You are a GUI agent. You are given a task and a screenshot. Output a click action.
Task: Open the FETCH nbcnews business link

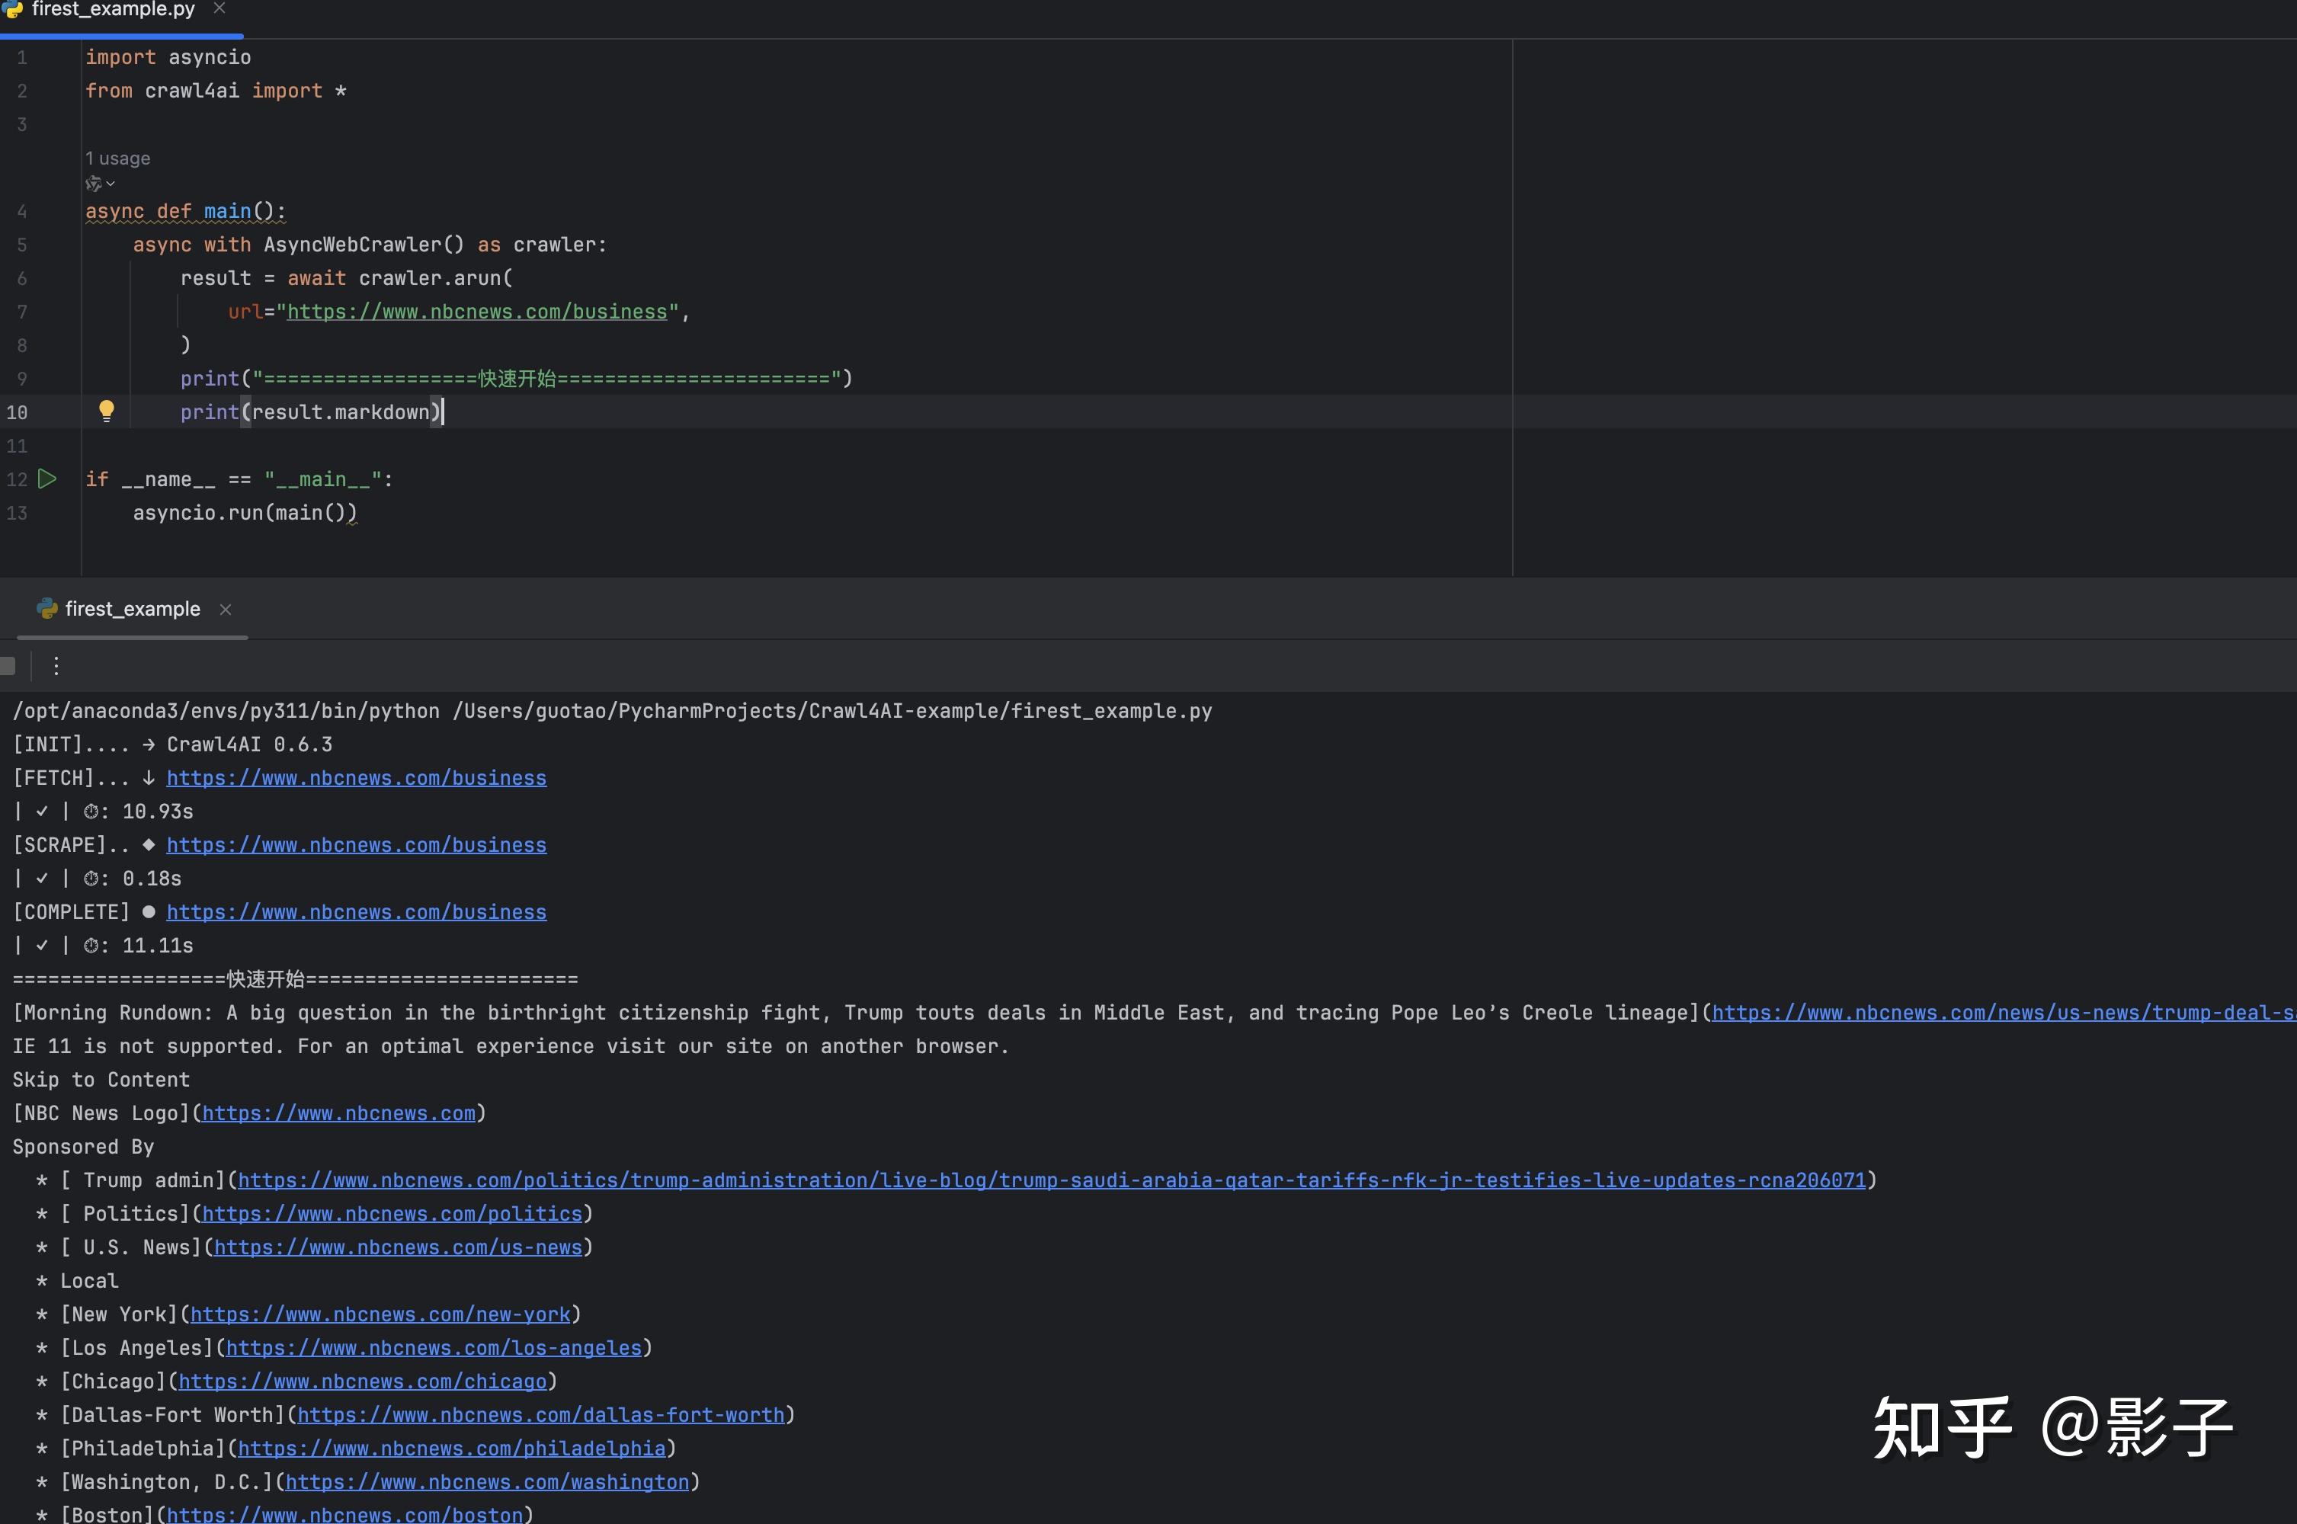click(x=356, y=777)
